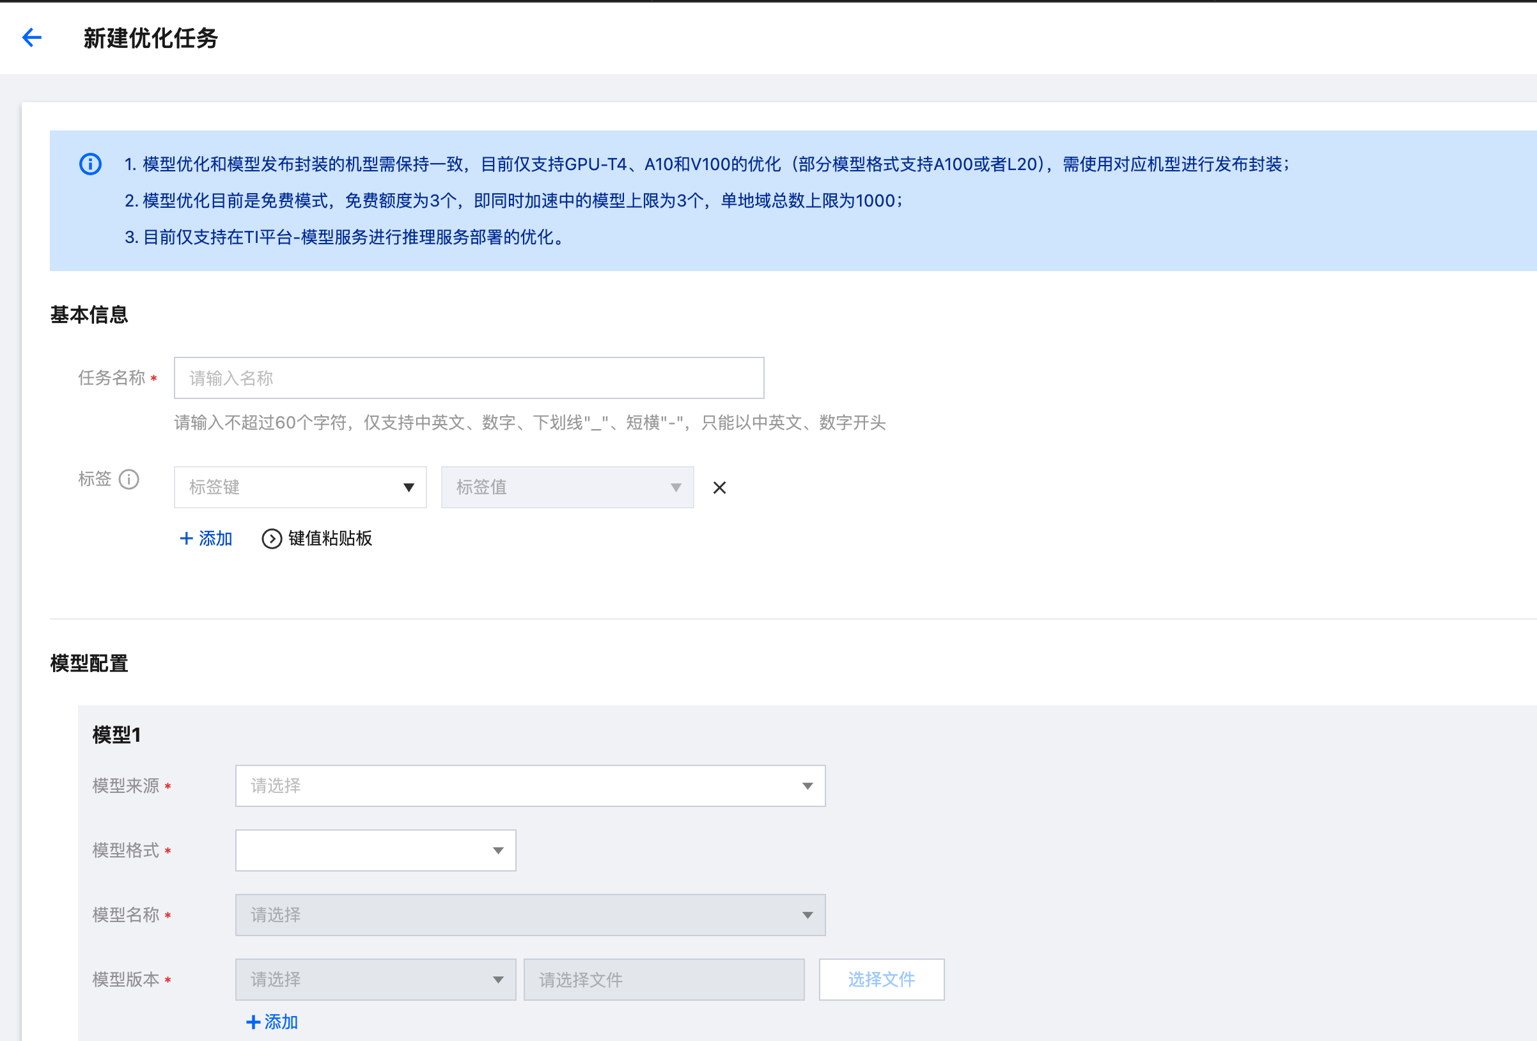Open the 标签键 dropdown
Screen dimensions: 1537x1041
tap(300, 487)
